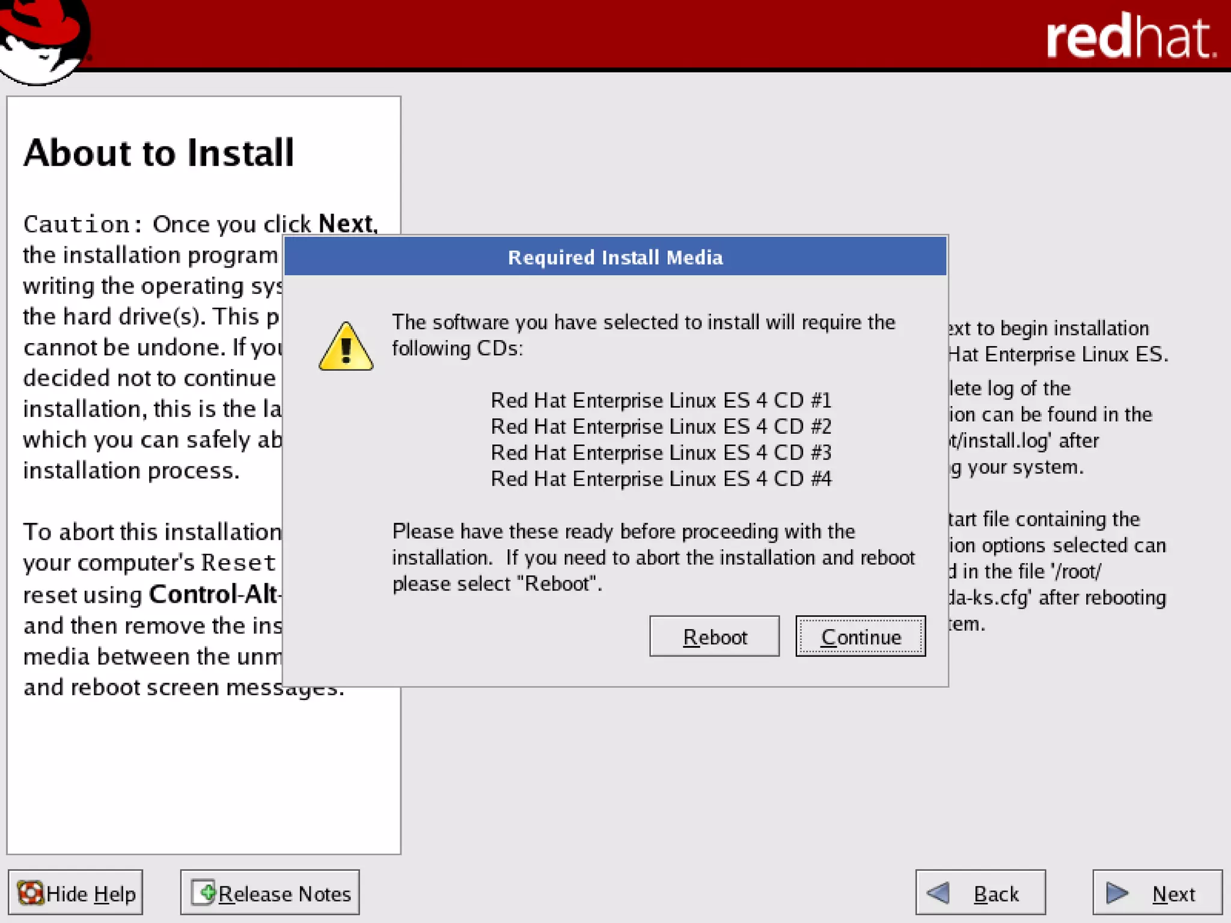Select the ES 4 CD #2 line
Viewport: 1231px width, 923px height.
(661, 427)
